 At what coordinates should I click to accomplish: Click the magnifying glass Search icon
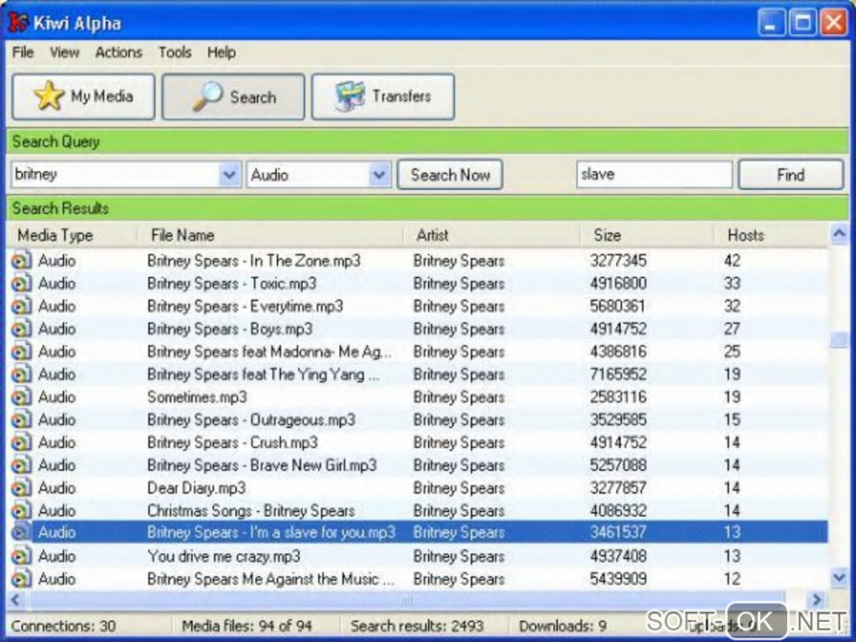(x=207, y=97)
